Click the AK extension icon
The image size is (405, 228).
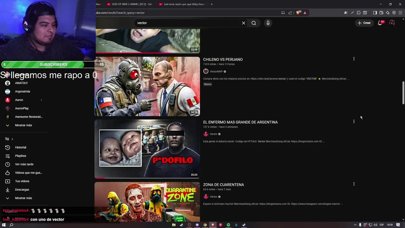click(346, 13)
